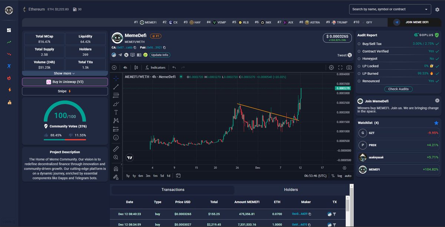Undo last chart action
445x227 pixels.
coord(174,68)
